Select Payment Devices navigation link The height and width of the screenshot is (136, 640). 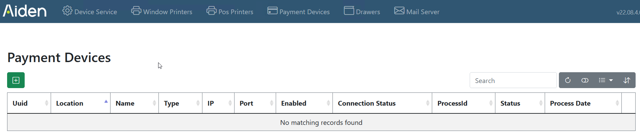(298, 11)
